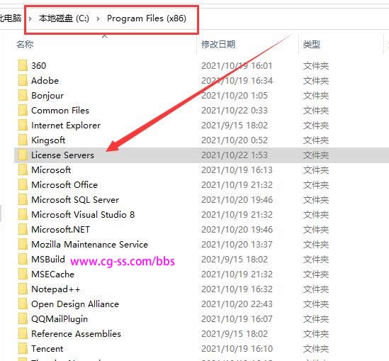Select the Tencent folder icon
The height and width of the screenshot is (361, 389).
(23, 349)
